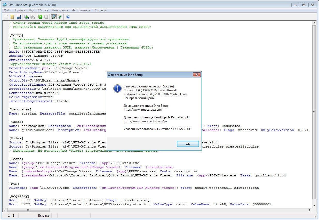Click the [Icons] section header
Viewport: 319px width, 220px height.
16,159
